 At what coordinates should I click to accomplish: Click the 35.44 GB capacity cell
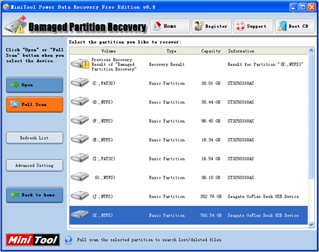coord(211,102)
